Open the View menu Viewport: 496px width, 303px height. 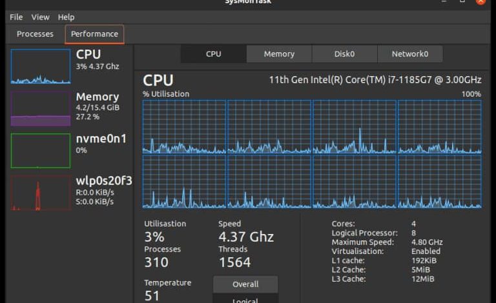click(40, 17)
